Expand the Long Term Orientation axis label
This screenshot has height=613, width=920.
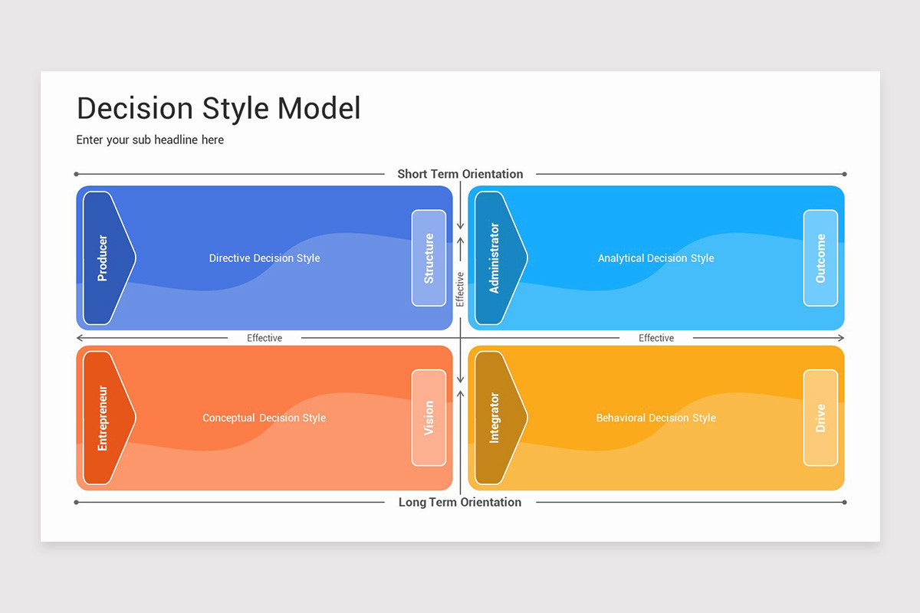[x=460, y=502]
